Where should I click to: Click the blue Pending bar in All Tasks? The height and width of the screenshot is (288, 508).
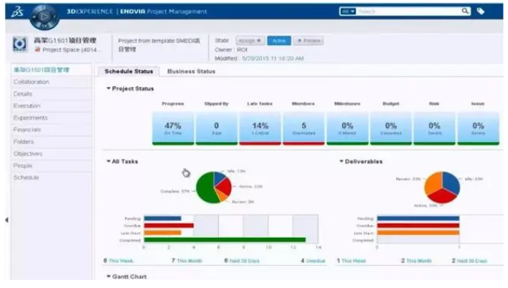(163, 219)
